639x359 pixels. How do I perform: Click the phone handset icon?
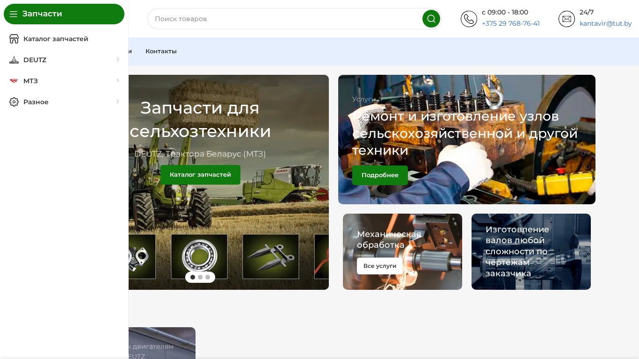(x=469, y=19)
